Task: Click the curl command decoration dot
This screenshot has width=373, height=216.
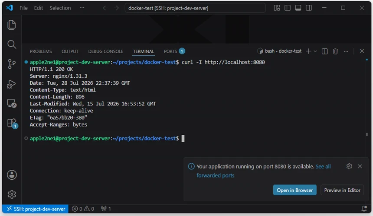Action: (x=26, y=62)
